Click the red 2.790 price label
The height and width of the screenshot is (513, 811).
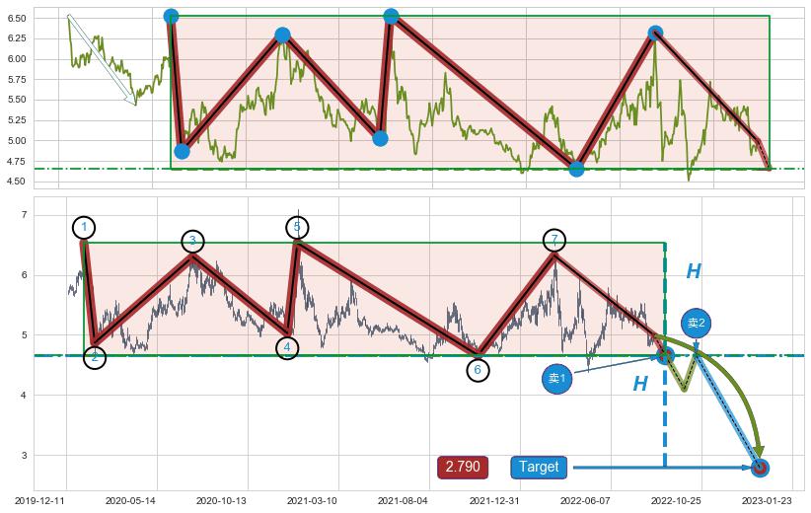coord(463,467)
